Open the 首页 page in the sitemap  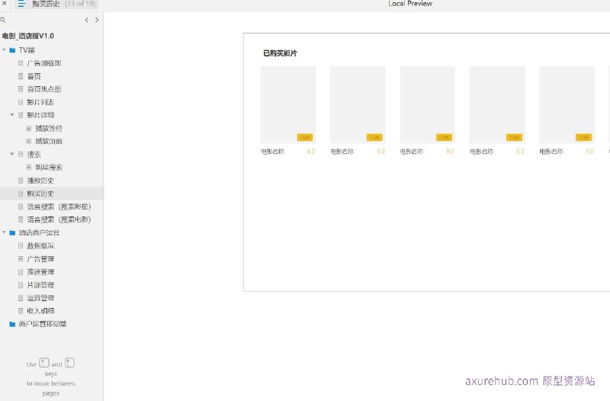(34, 76)
